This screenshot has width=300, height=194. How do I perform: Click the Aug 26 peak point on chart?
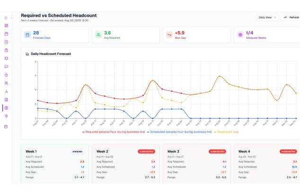coord(220,76)
